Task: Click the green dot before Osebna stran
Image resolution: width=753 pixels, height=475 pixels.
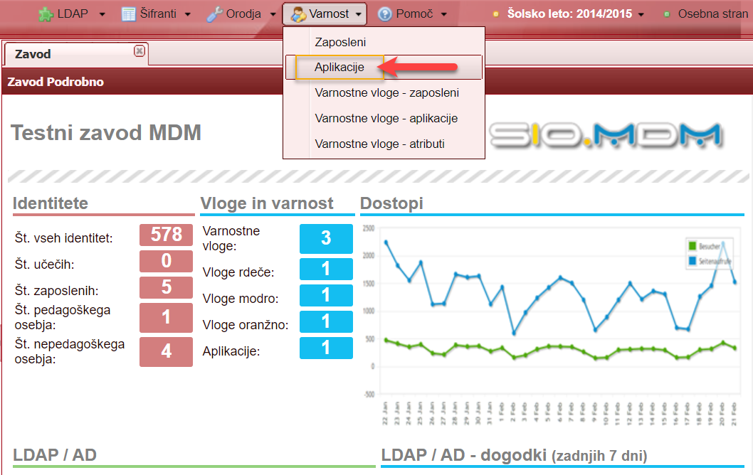Action: (667, 14)
